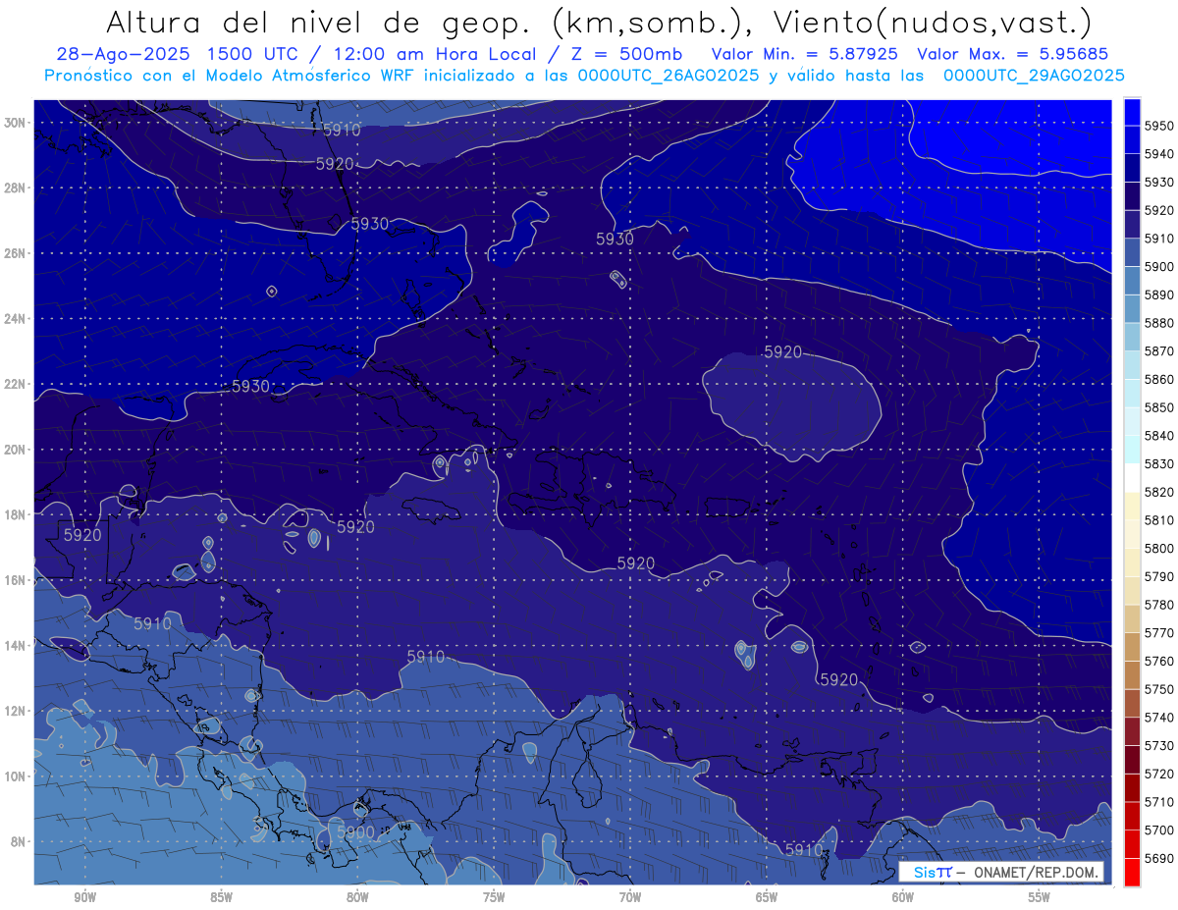Click the color bar legend value 5950

pyautogui.click(x=1158, y=126)
